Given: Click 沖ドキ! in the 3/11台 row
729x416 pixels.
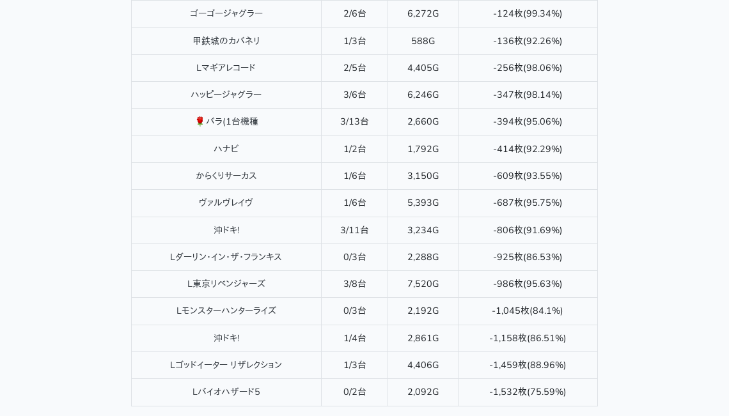Looking at the screenshot, I should pos(226,230).
